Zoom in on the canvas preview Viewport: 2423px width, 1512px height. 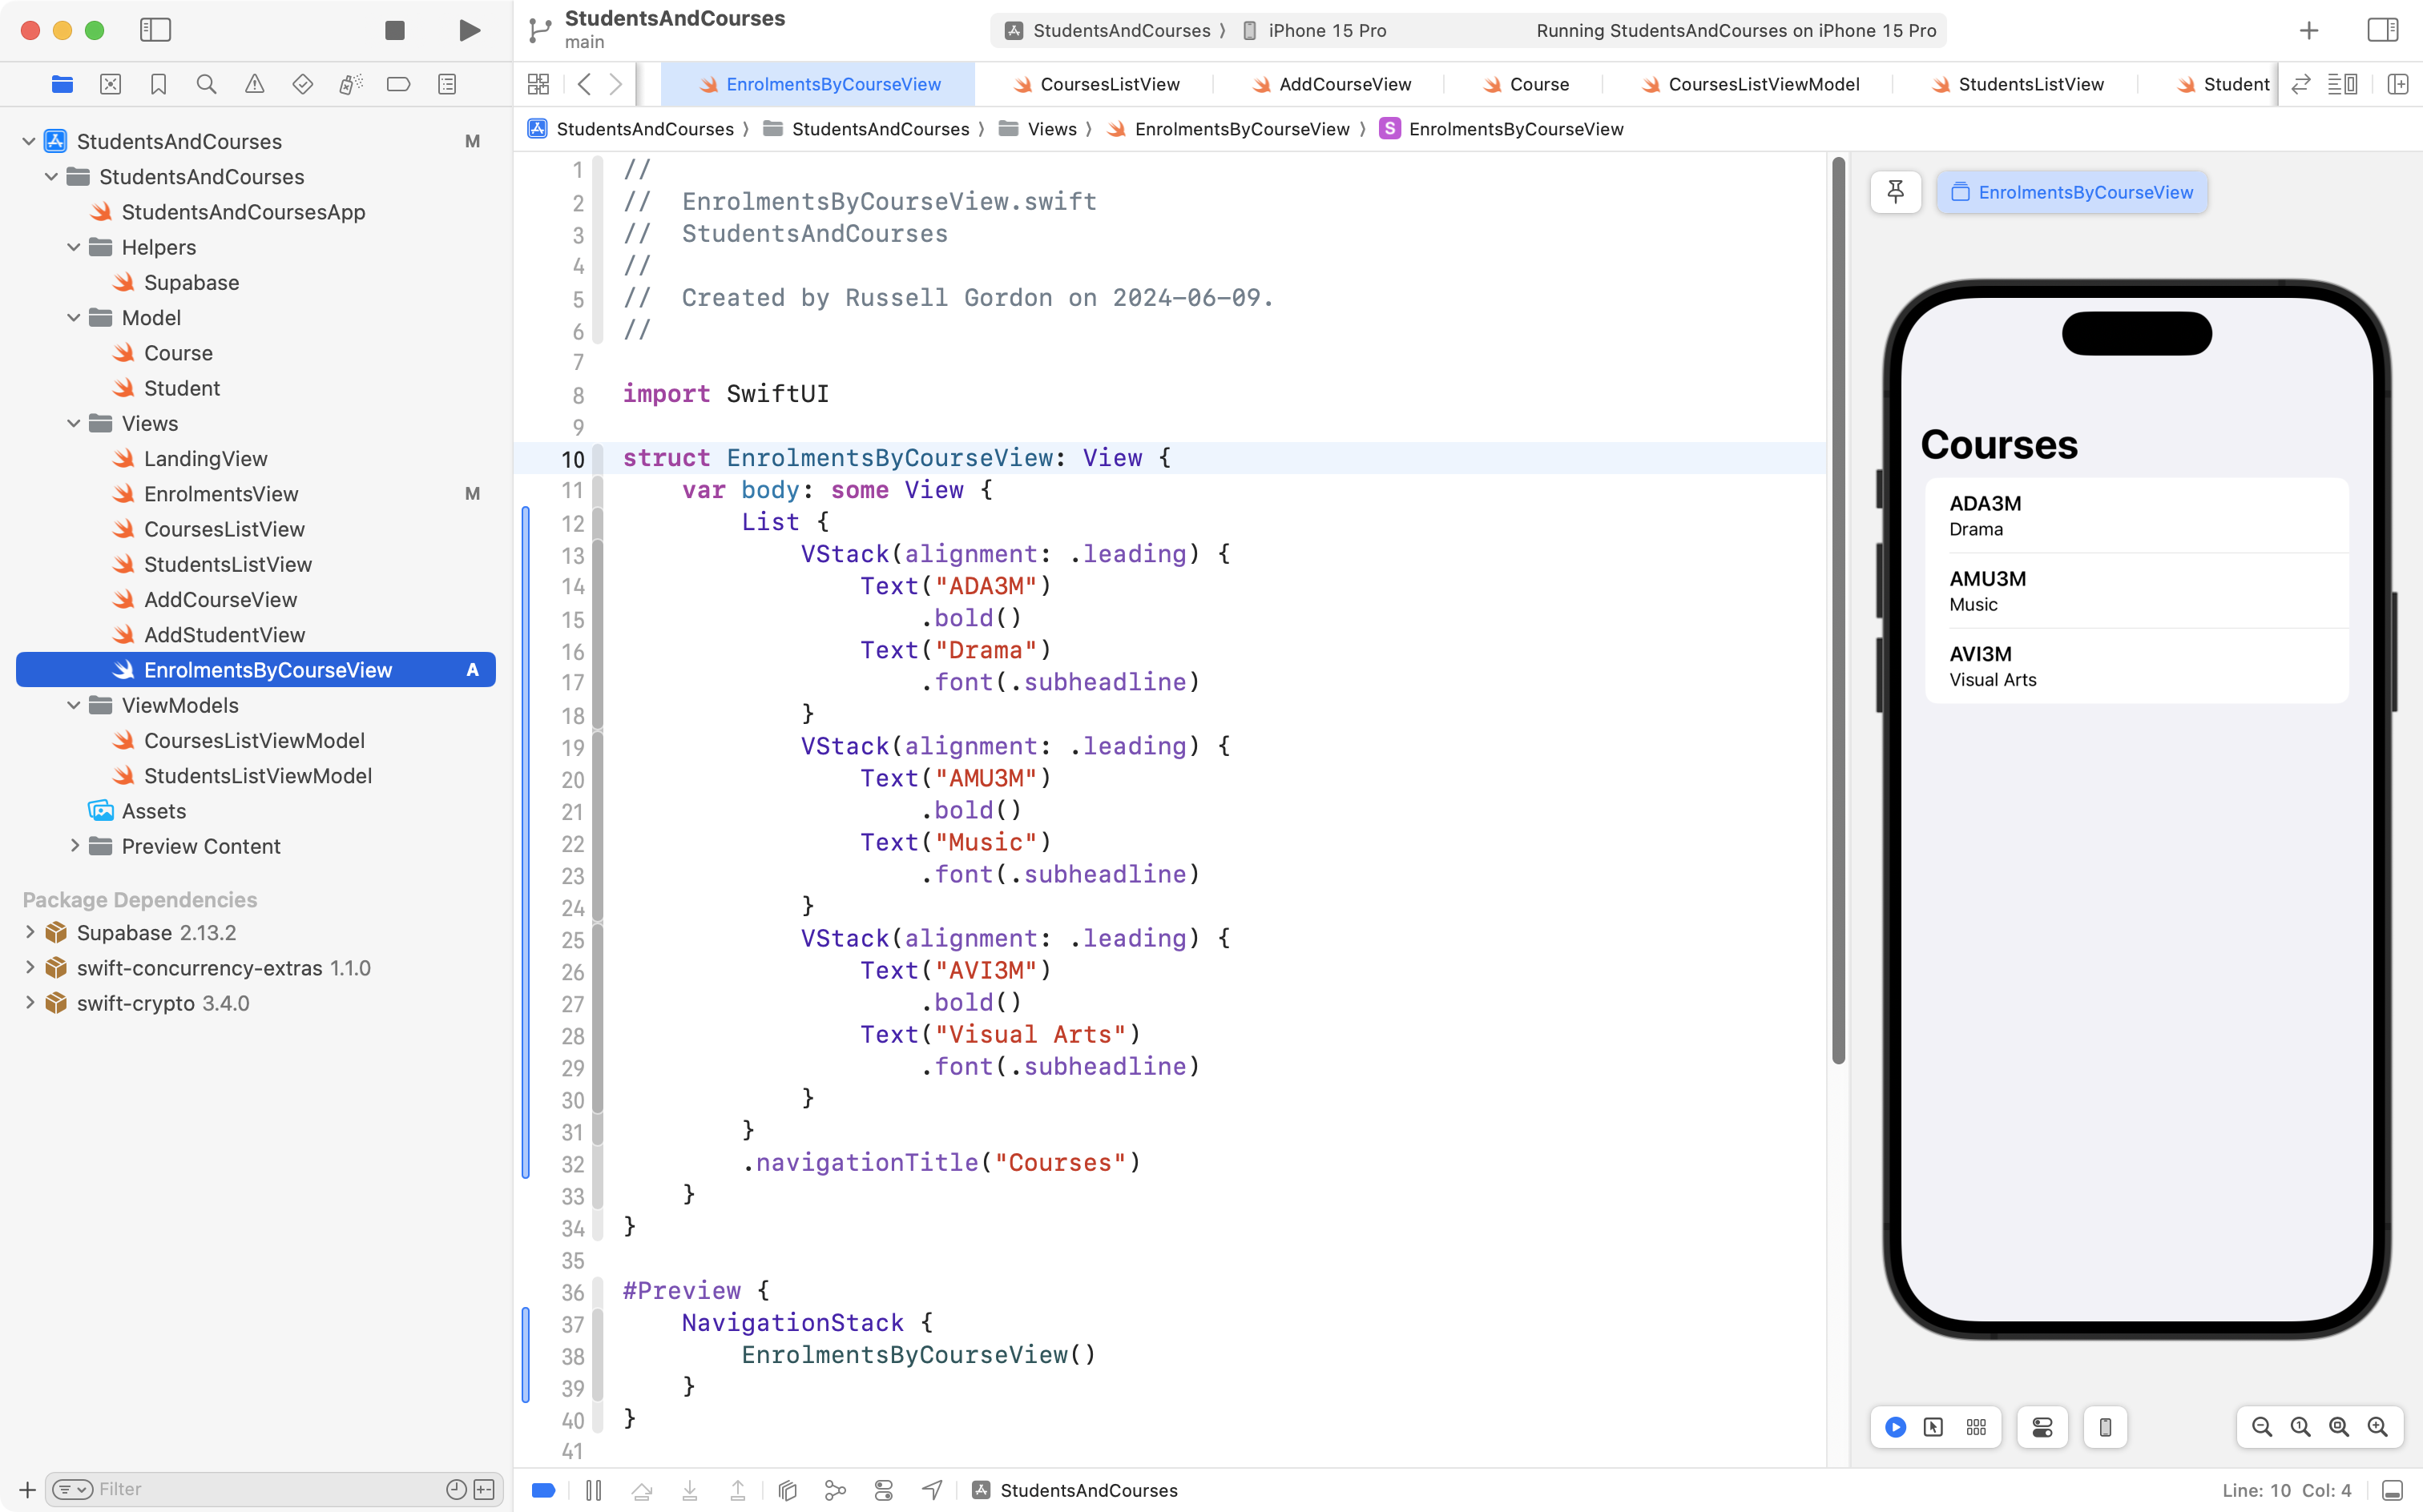(x=2377, y=1427)
